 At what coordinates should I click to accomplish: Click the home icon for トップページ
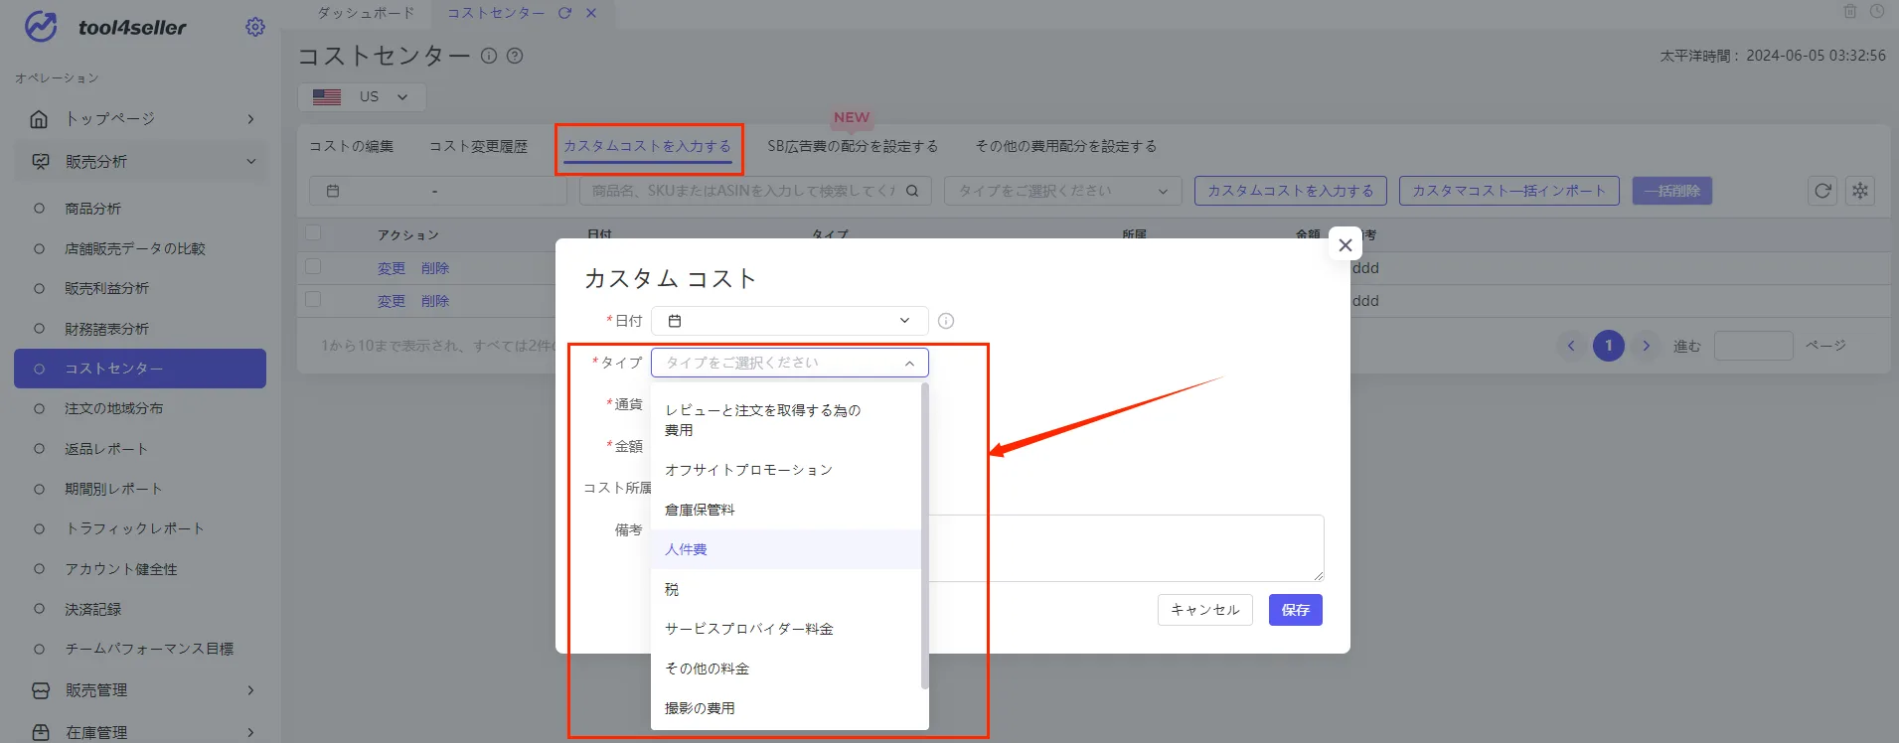[39, 119]
